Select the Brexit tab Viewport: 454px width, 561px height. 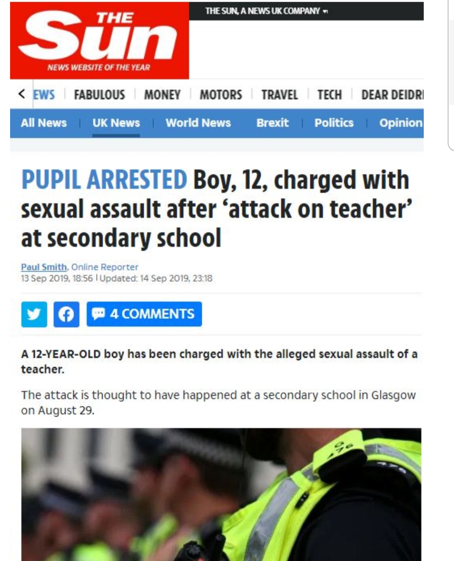click(272, 123)
